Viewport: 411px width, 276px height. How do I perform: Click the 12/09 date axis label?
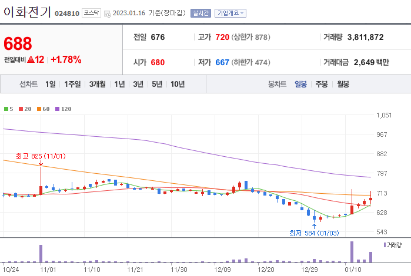click(x=222, y=270)
